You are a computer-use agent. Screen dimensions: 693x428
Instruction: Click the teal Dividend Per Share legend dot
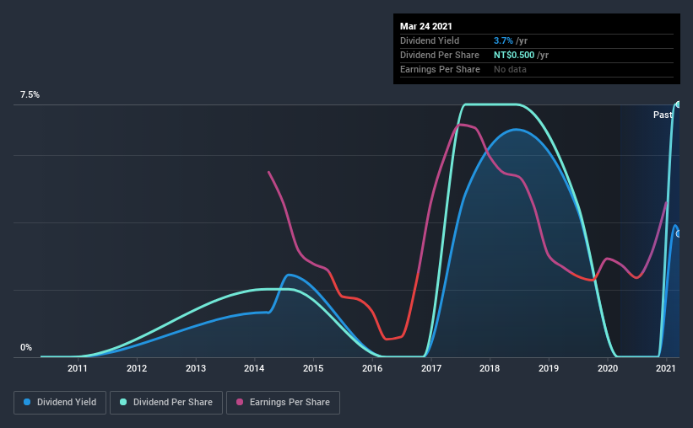[x=123, y=402]
